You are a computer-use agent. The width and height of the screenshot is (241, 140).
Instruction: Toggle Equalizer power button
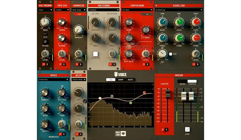coord(194,64)
